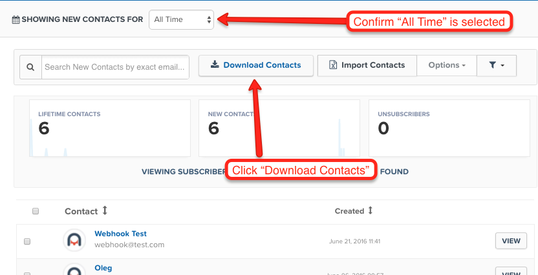538x275 pixels.
Task: Click the Lifetime Contacts stat card
Action: tap(110, 128)
